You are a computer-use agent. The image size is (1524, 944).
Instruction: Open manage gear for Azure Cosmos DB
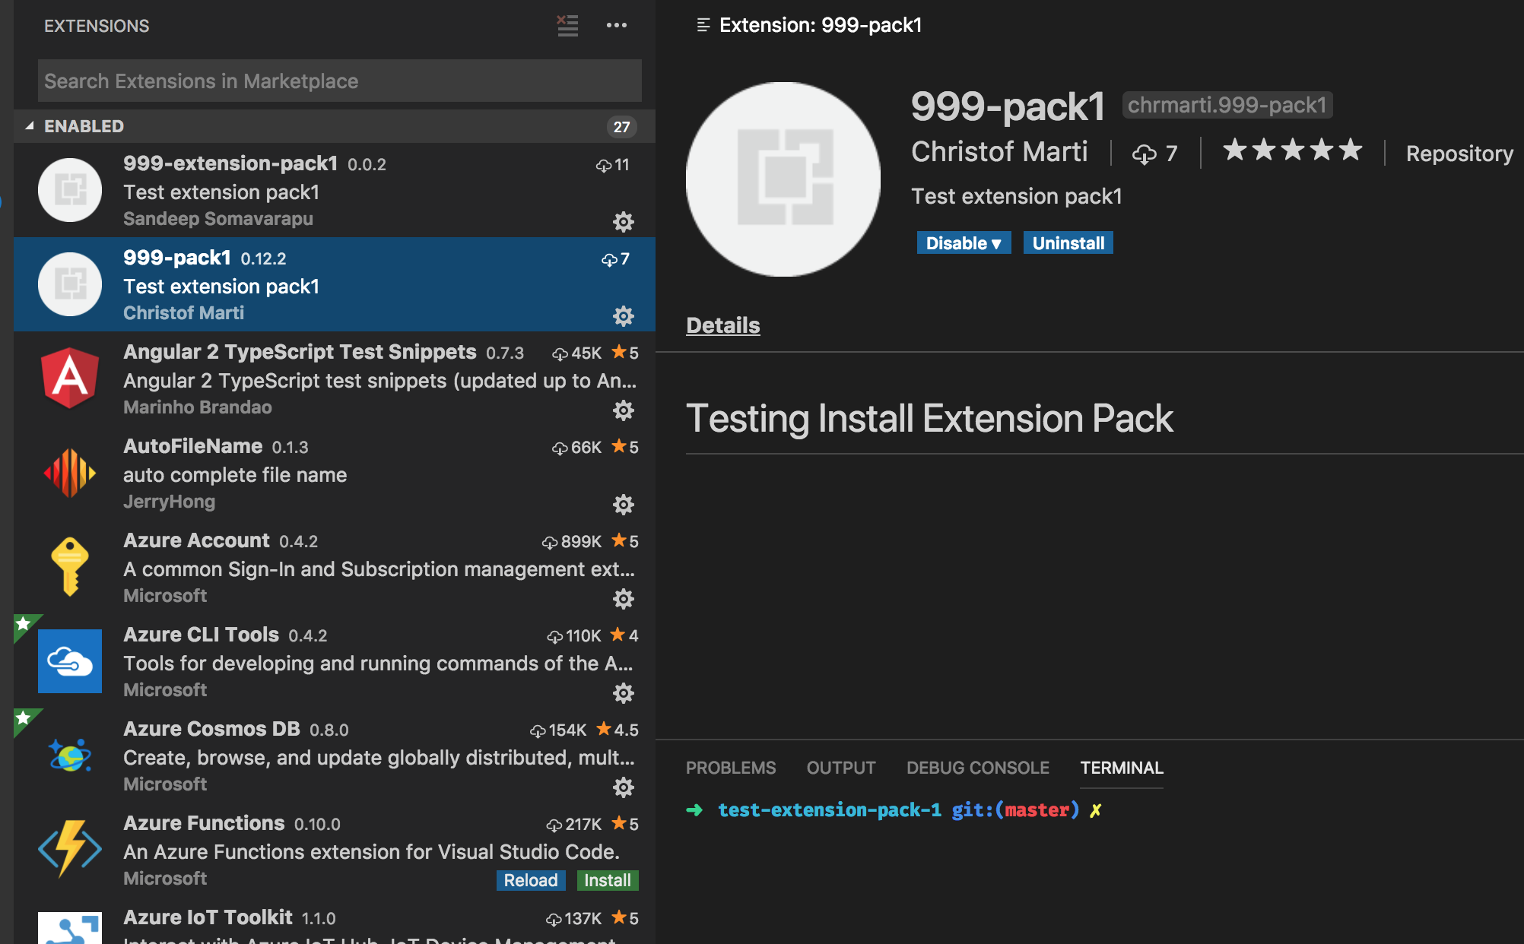pyautogui.click(x=624, y=787)
